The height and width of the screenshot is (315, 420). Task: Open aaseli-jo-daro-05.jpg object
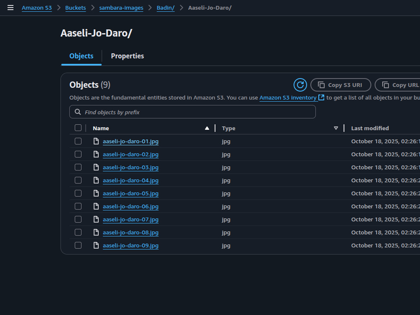131,194
